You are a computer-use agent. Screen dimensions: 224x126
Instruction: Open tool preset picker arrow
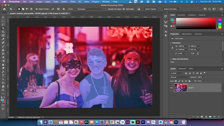(14, 9)
